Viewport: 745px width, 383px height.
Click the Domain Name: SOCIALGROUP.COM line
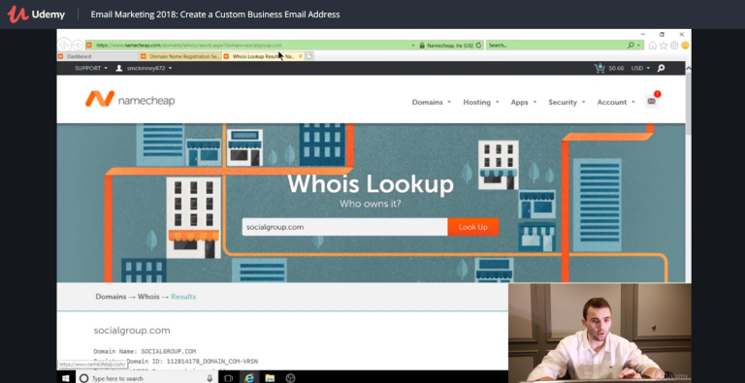[145, 352]
